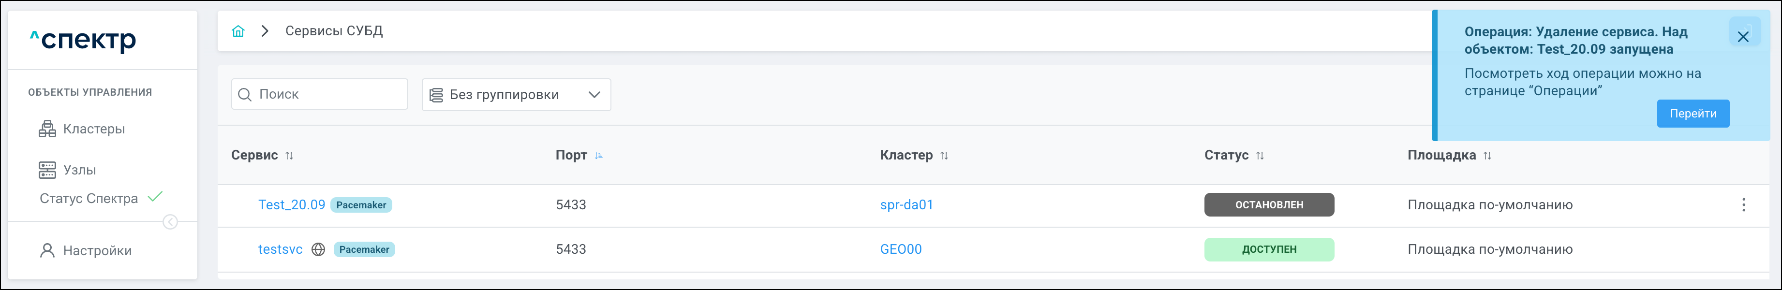Screen dimensions: 1782x290
Task: Sort by Порт column
Action: (598, 155)
